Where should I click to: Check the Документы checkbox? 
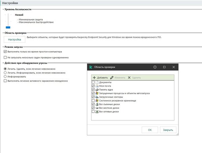point(93,82)
